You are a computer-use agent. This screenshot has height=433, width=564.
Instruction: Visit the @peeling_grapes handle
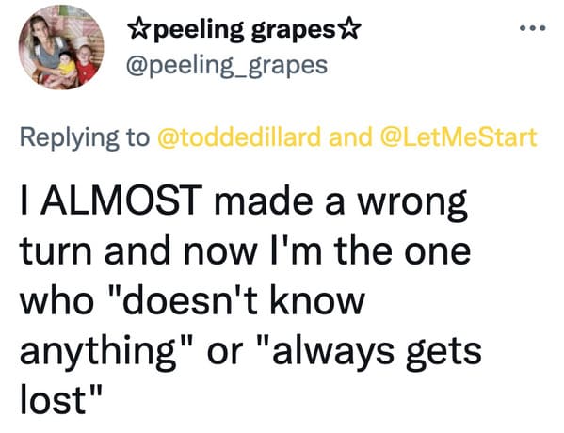click(x=227, y=66)
